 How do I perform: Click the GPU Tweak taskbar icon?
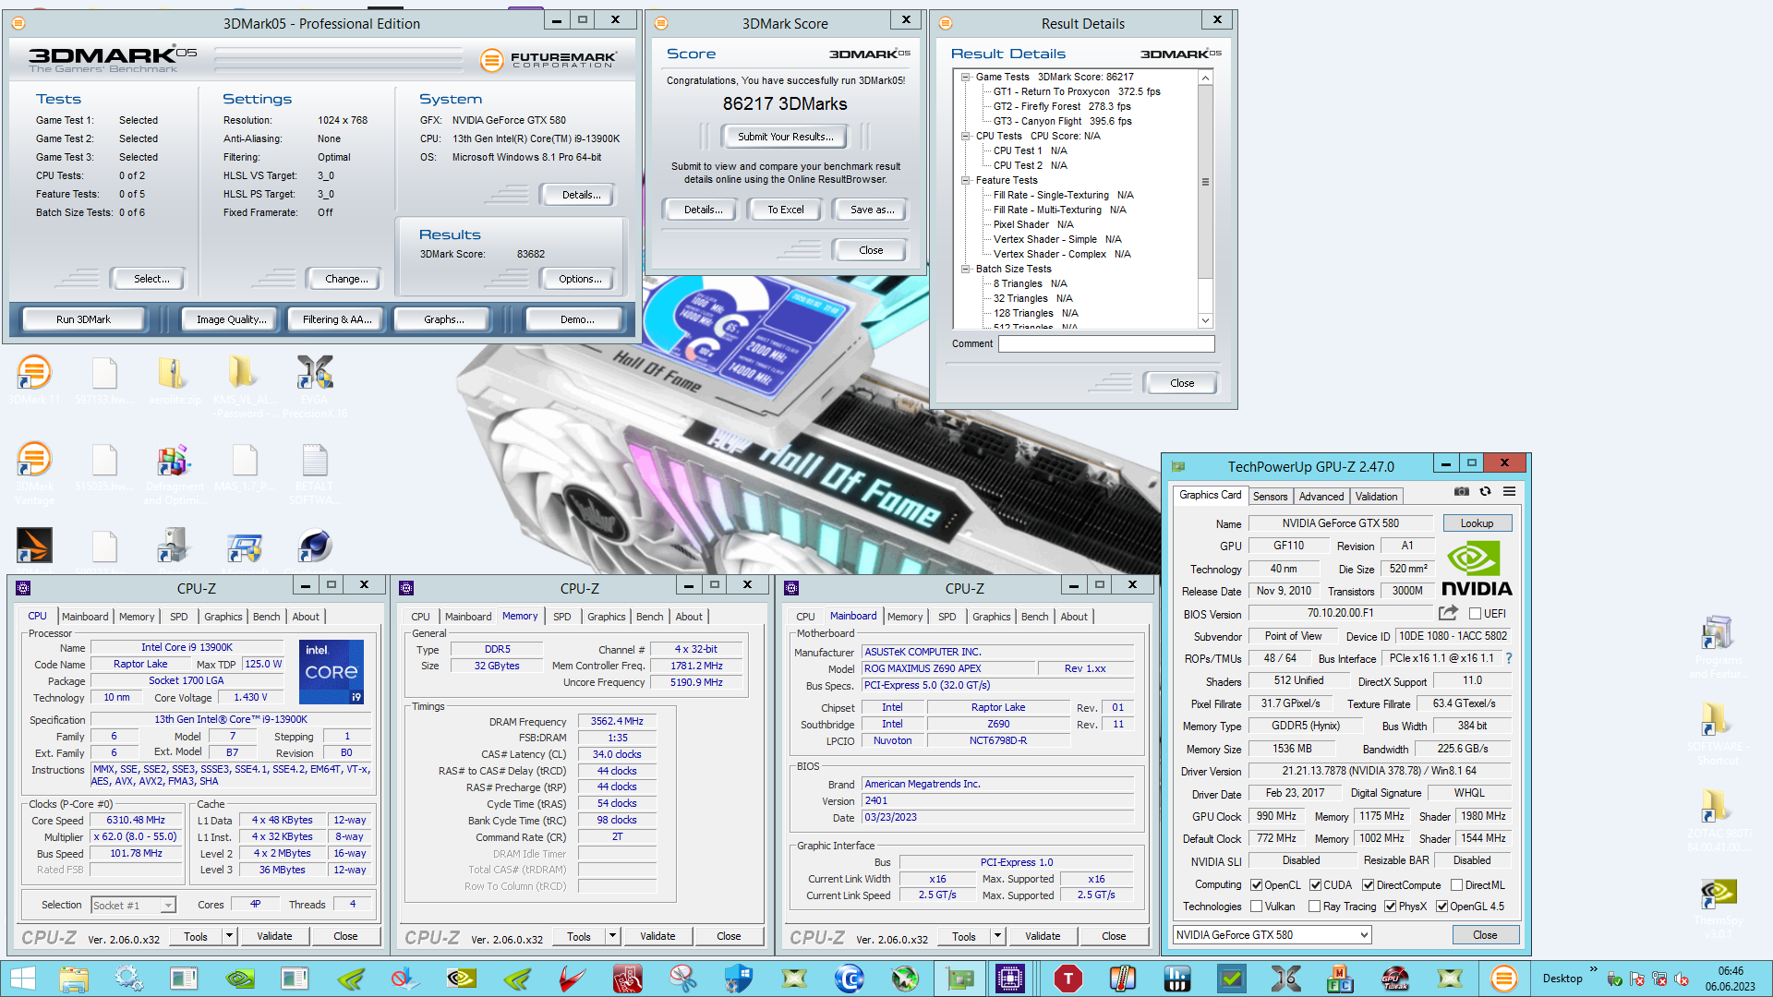click(1394, 979)
